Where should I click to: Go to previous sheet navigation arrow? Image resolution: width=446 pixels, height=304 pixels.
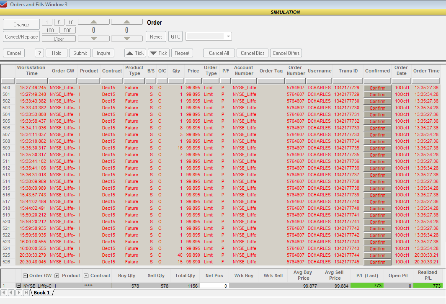(x=11, y=292)
